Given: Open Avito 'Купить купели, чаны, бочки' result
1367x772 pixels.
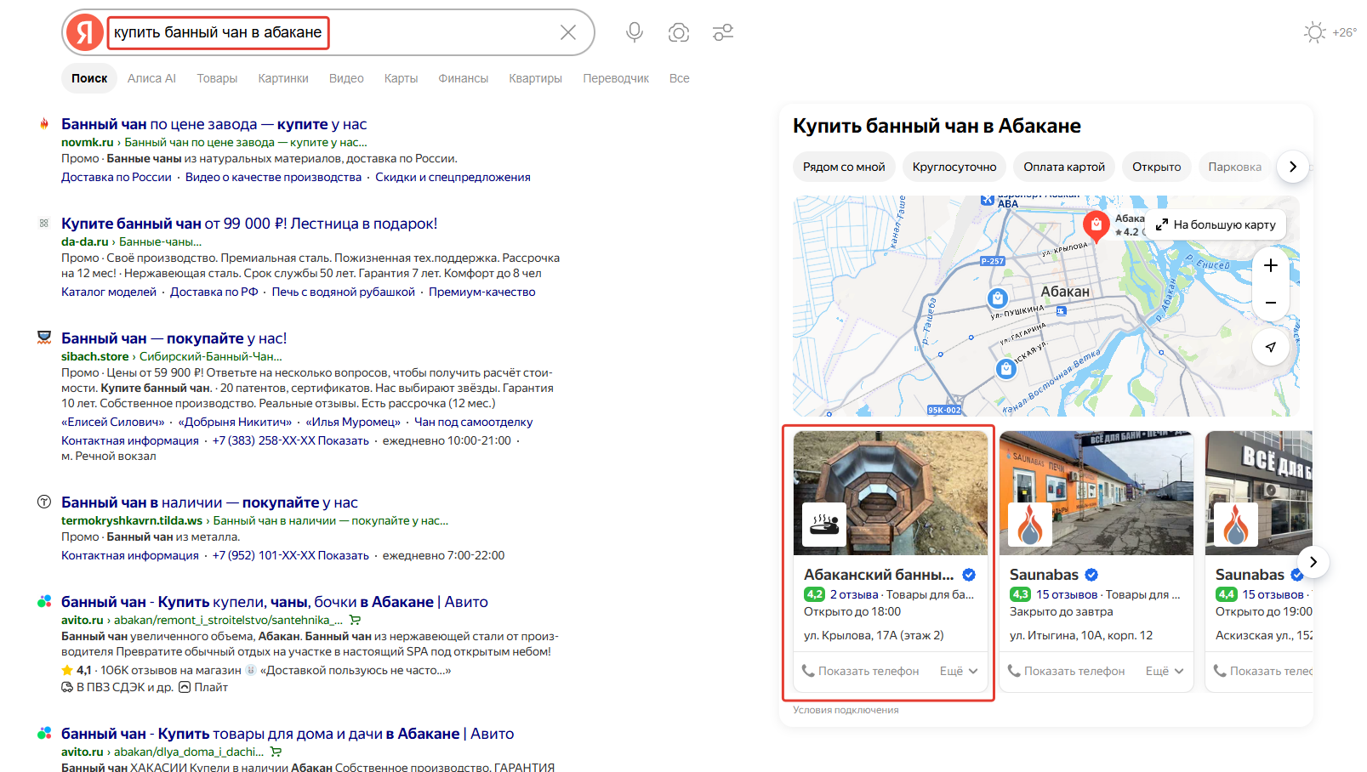Looking at the screenshot, I should [275, 602].
